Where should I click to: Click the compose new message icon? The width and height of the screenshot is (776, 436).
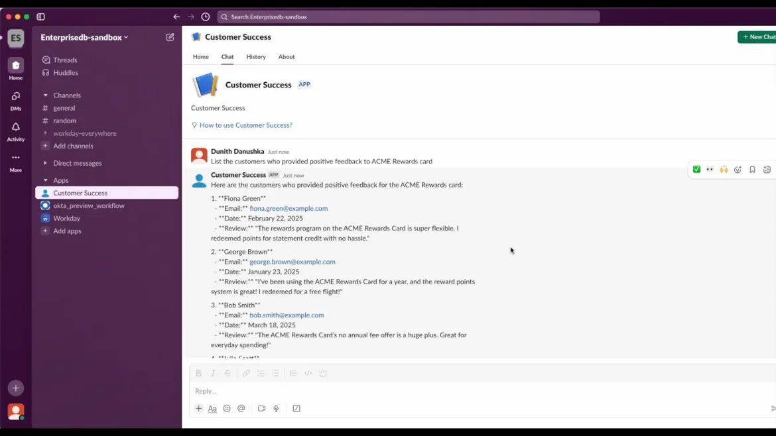pos(170,37)
